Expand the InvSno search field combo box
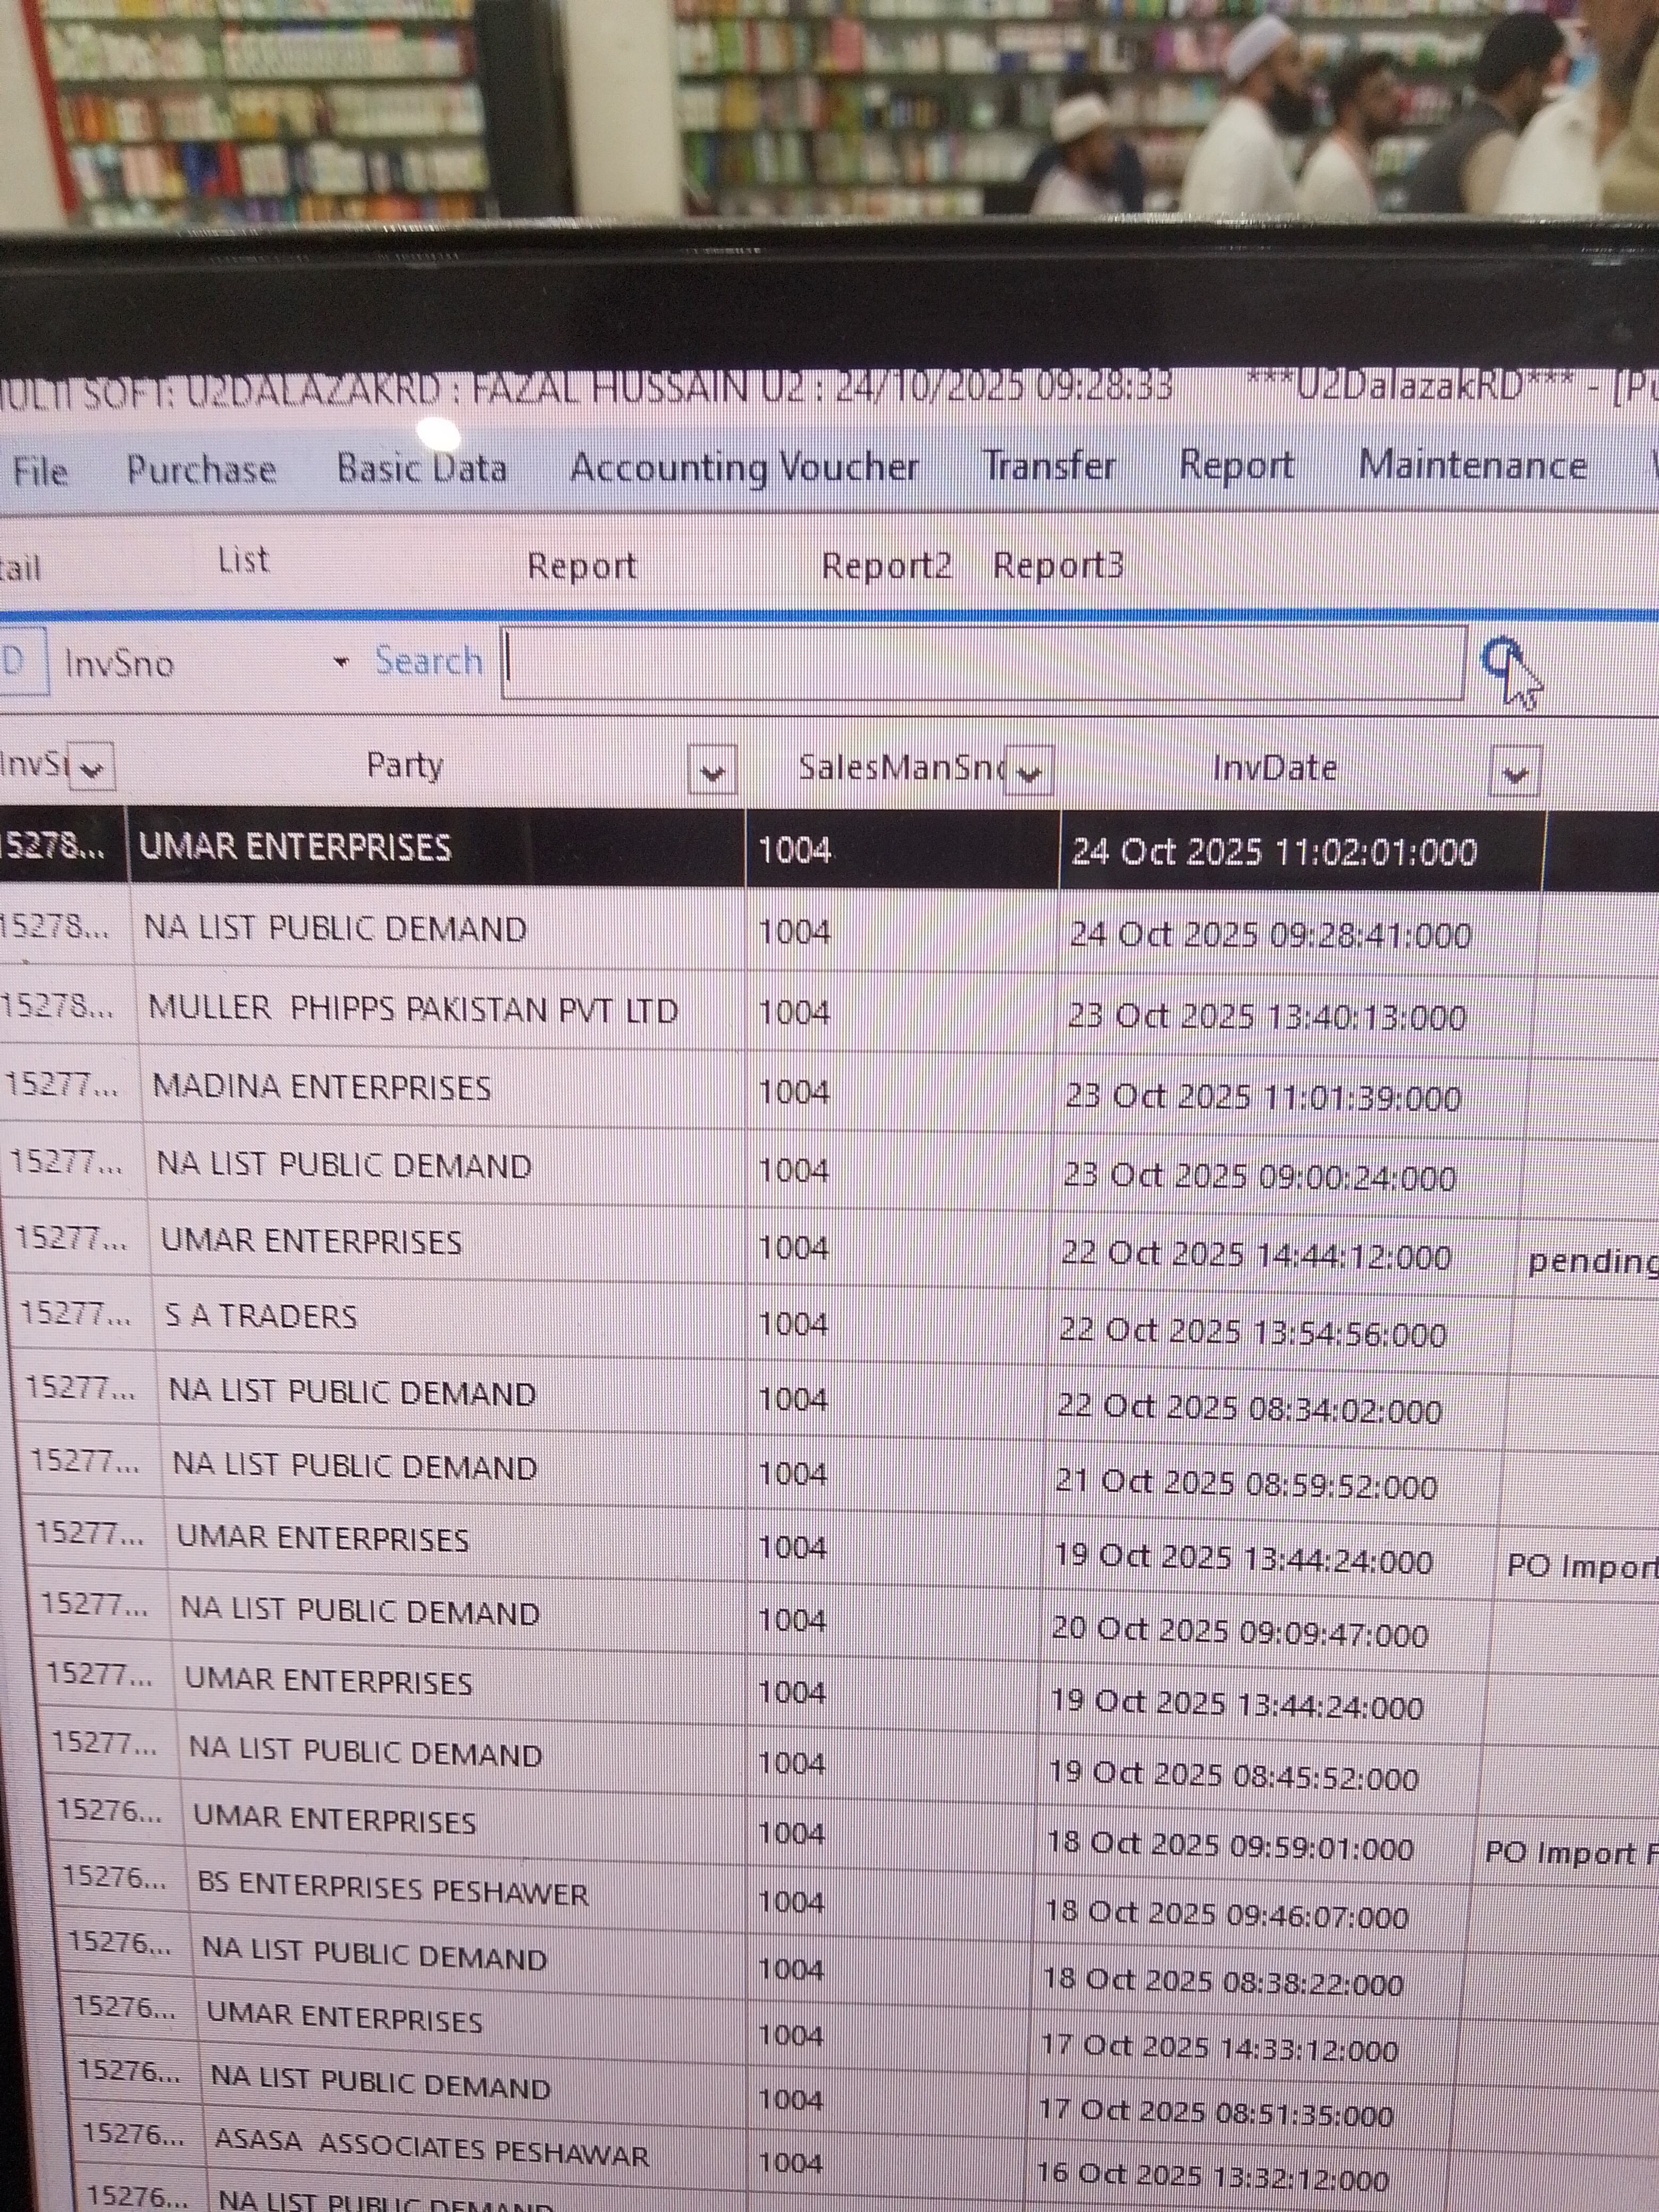Viewport: 1659px width, 2212px height. [x=341, y=662]
